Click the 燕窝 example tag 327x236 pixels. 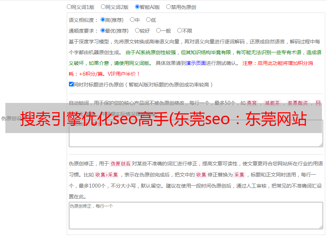pos(252,103)
